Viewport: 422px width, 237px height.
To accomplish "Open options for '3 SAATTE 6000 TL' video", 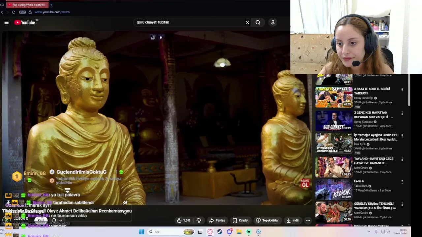I will tap(402, 90).
